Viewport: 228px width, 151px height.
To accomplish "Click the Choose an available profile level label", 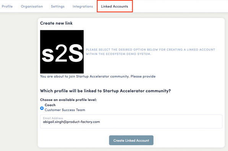I will 68,100.
